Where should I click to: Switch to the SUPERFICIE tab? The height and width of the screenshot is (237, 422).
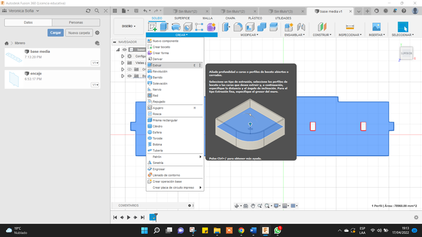tap(182, 18)
